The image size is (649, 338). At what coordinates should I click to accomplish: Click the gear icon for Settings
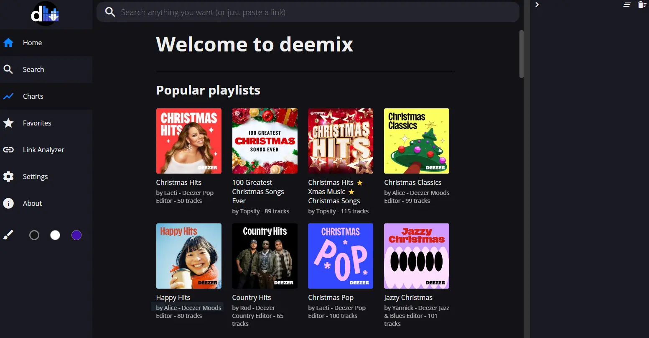[x=8, y=177]
